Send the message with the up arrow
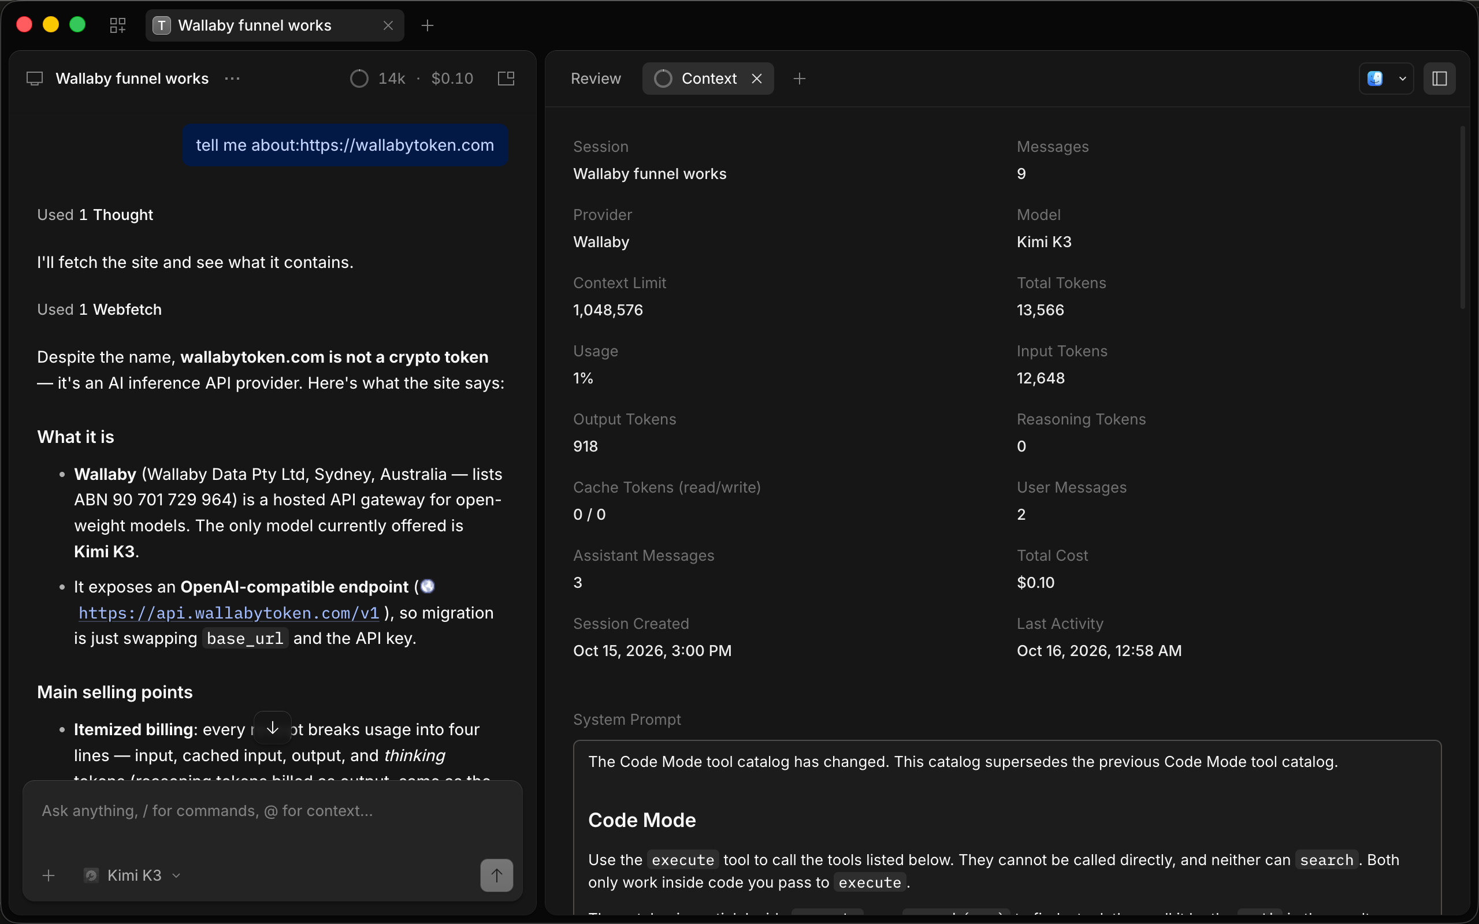 coord(496,875)
